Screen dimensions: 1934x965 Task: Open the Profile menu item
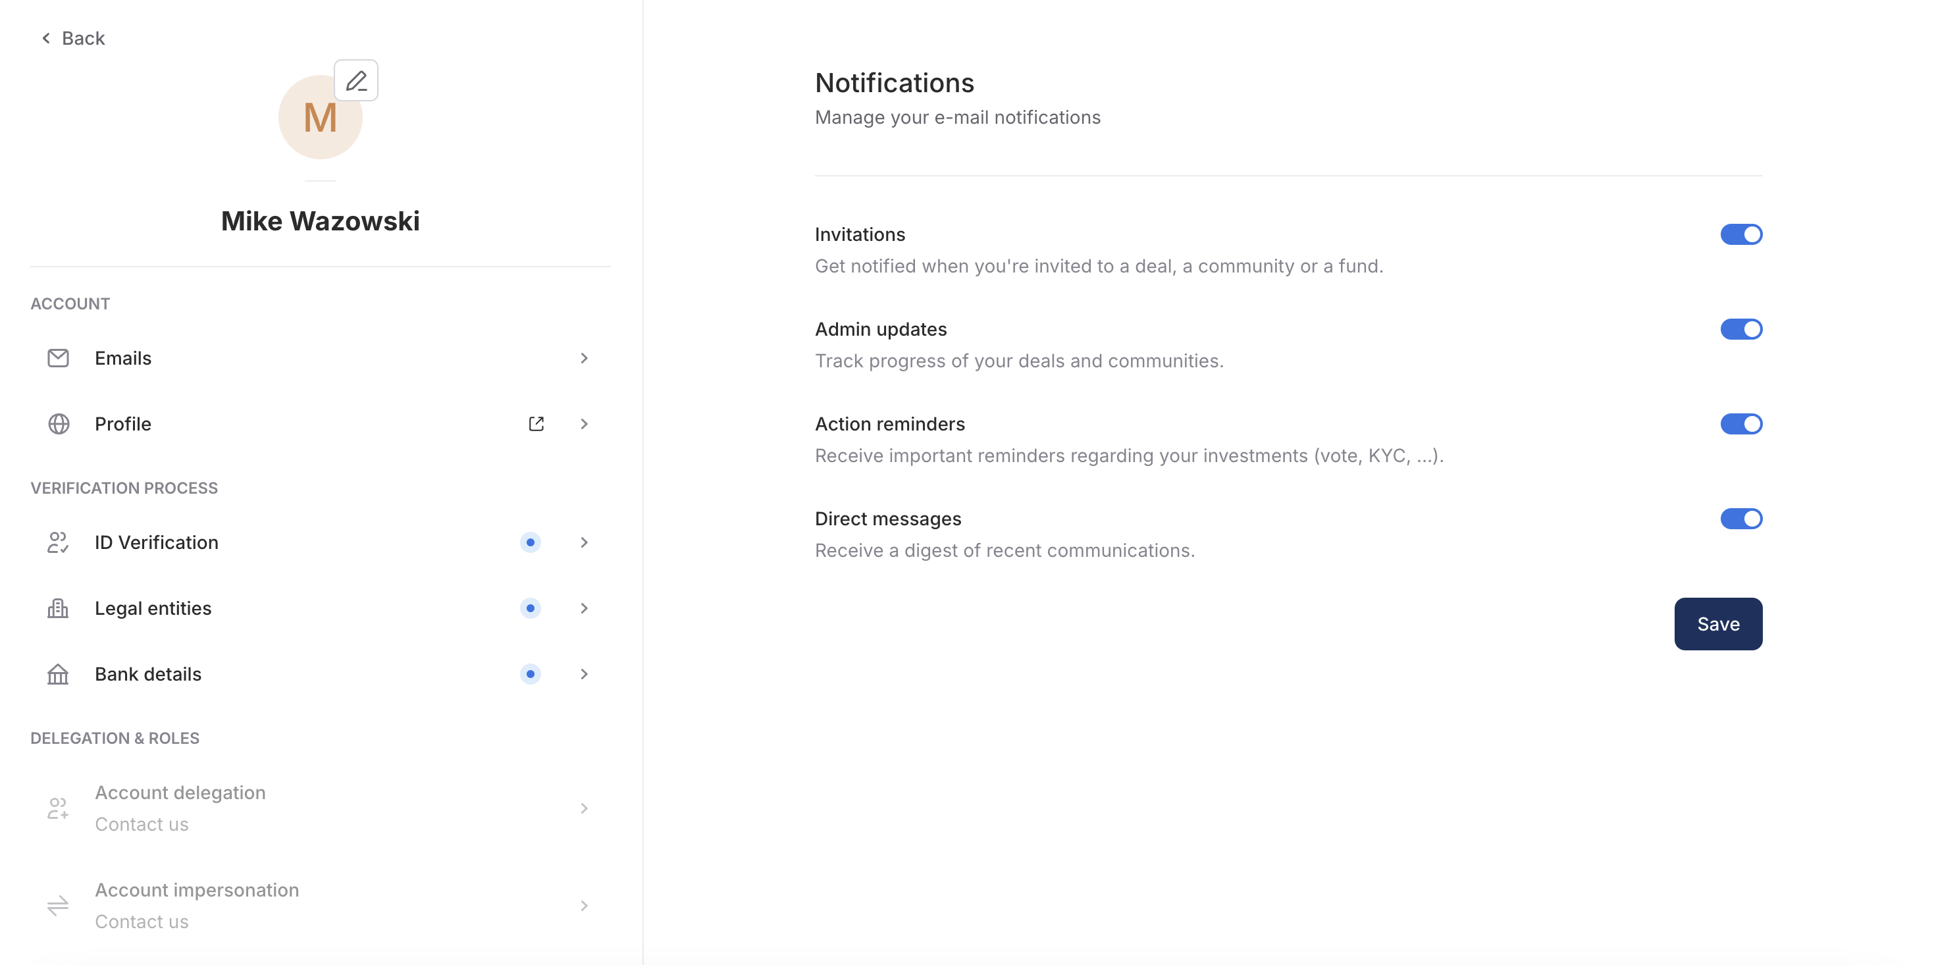click(321, 425)
